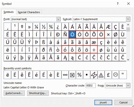
Task: Choose the capital Ç cedilla symbol
Action: (115, 27)
